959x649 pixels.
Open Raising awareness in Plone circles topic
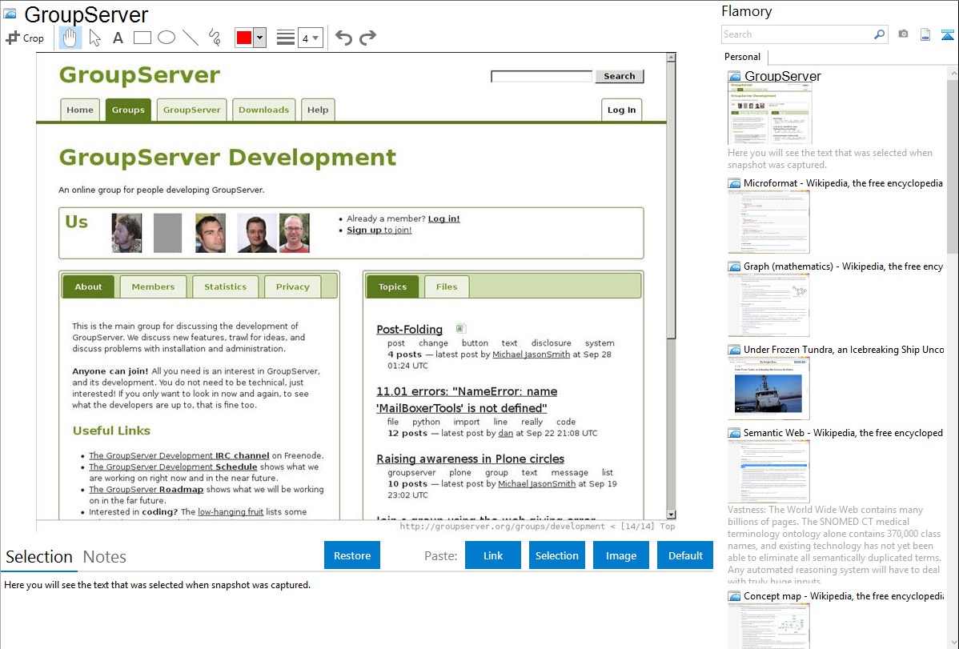(x=471, y=459)
